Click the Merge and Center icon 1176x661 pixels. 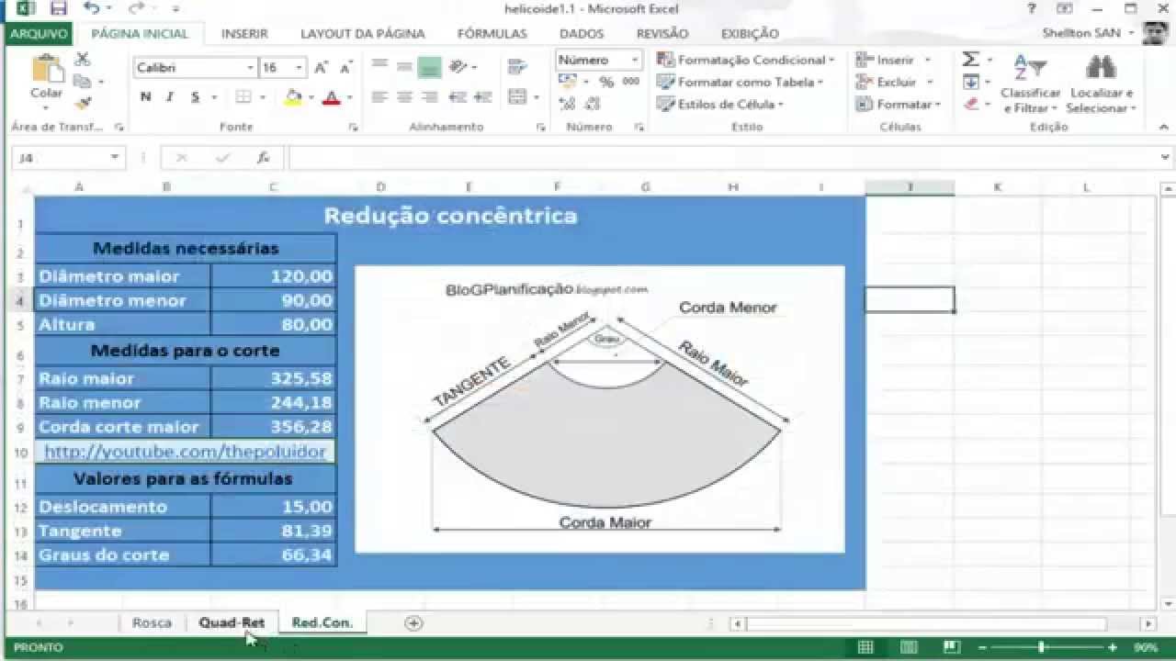tap(516, 97)
